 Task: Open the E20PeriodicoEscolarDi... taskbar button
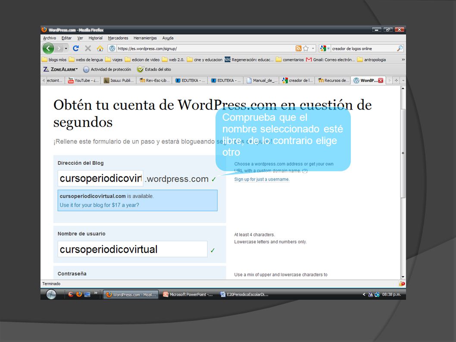pyautogui.click(x=244, y=295)
